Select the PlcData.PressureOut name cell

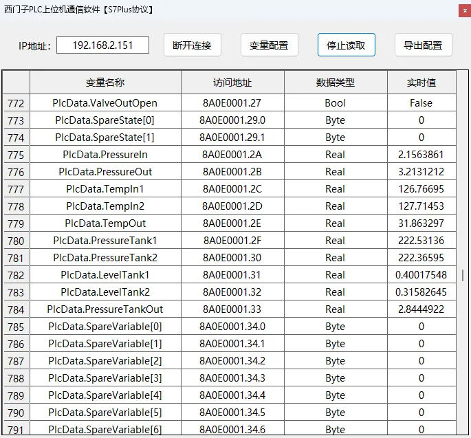pyautogui.click(x=105, y=172)
